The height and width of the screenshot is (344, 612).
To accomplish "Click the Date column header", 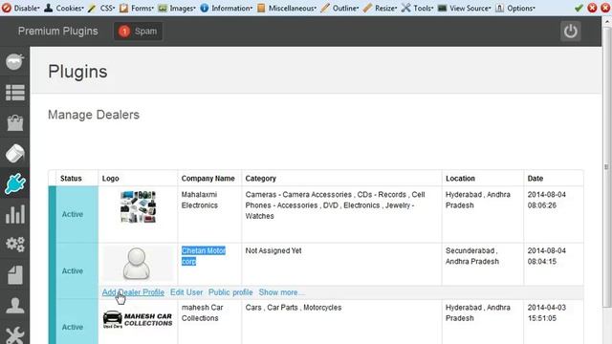I will 535,179.
